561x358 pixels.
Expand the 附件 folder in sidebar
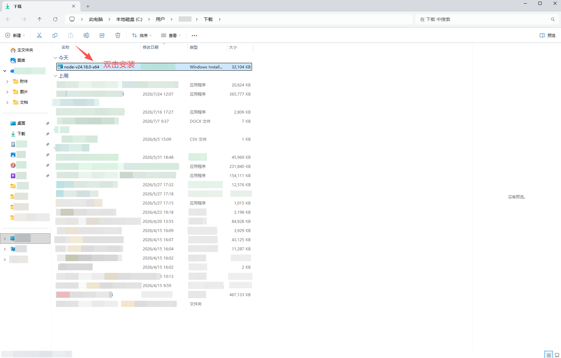(7, 81)
